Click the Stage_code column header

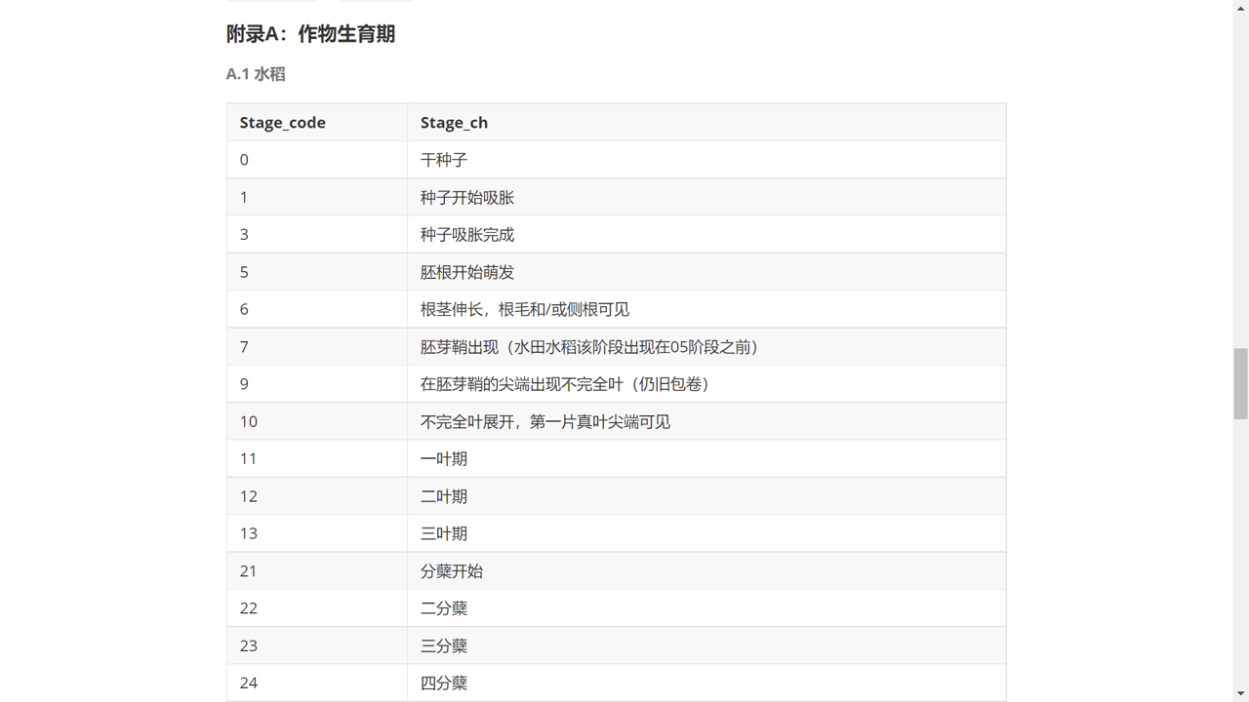pos(282,123)
